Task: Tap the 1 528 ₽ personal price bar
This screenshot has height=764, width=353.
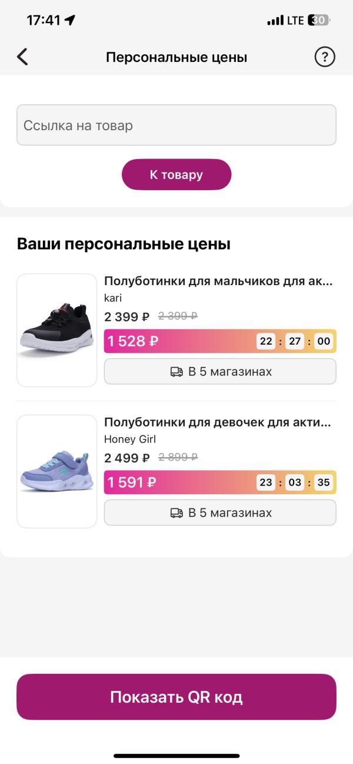Action: (x=176, y=341)
